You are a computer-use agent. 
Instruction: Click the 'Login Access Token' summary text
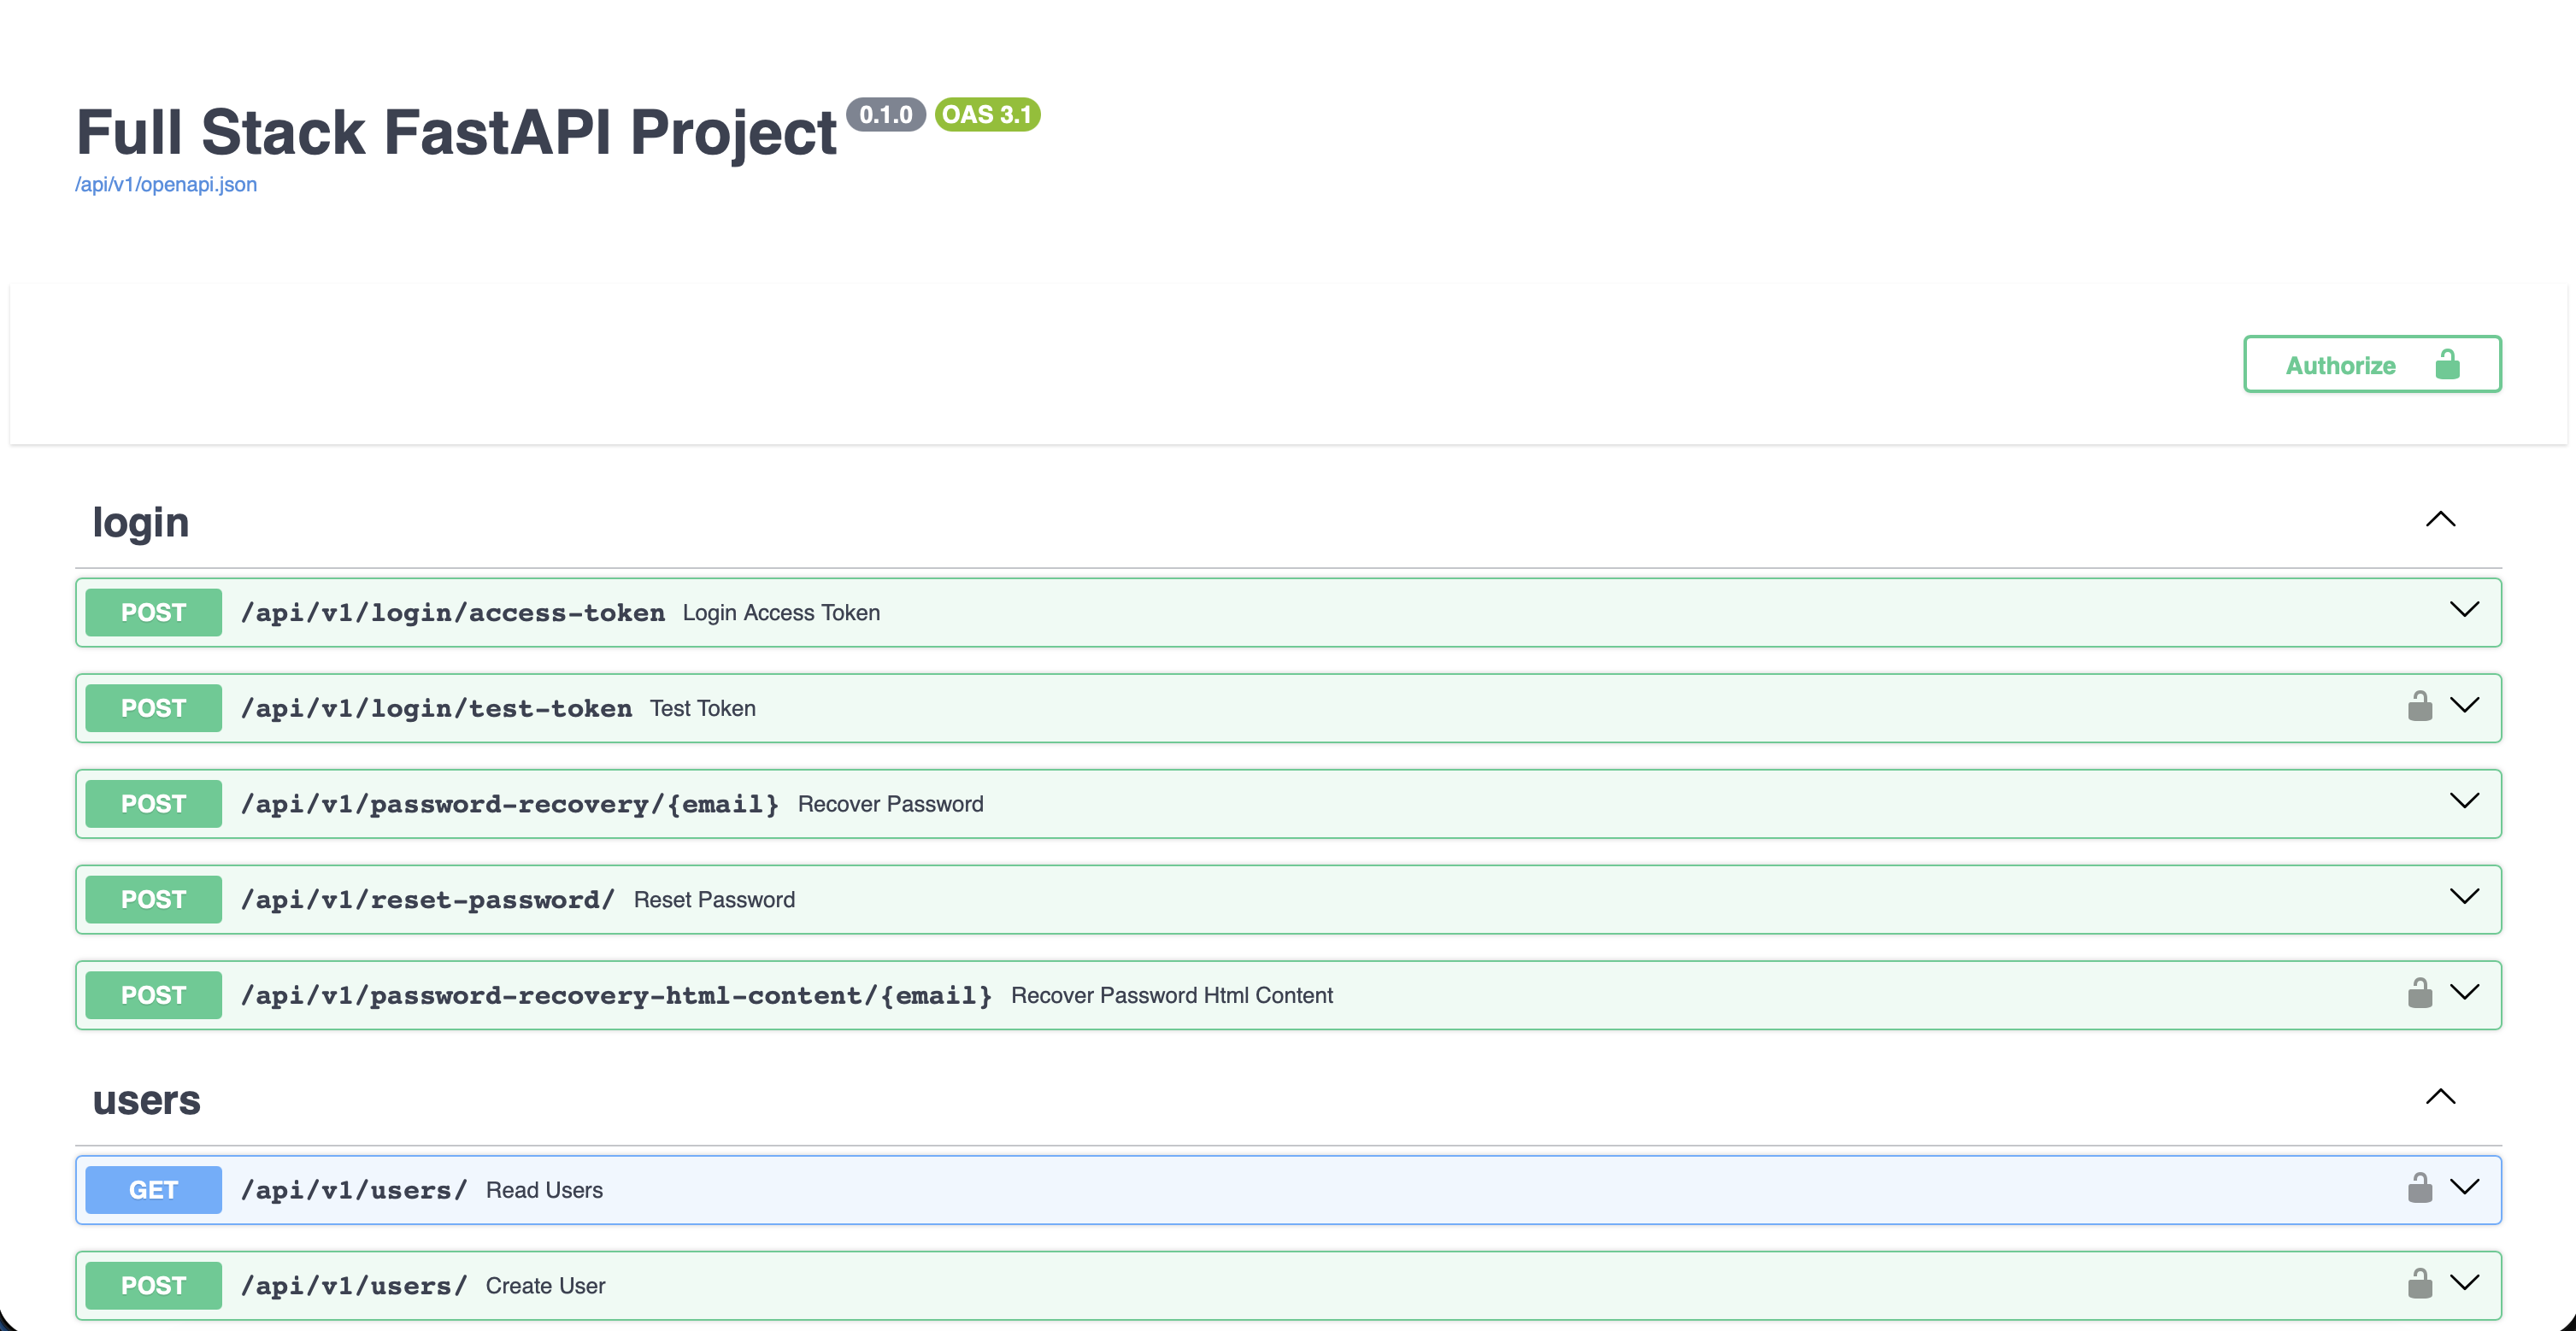(782, 613)
